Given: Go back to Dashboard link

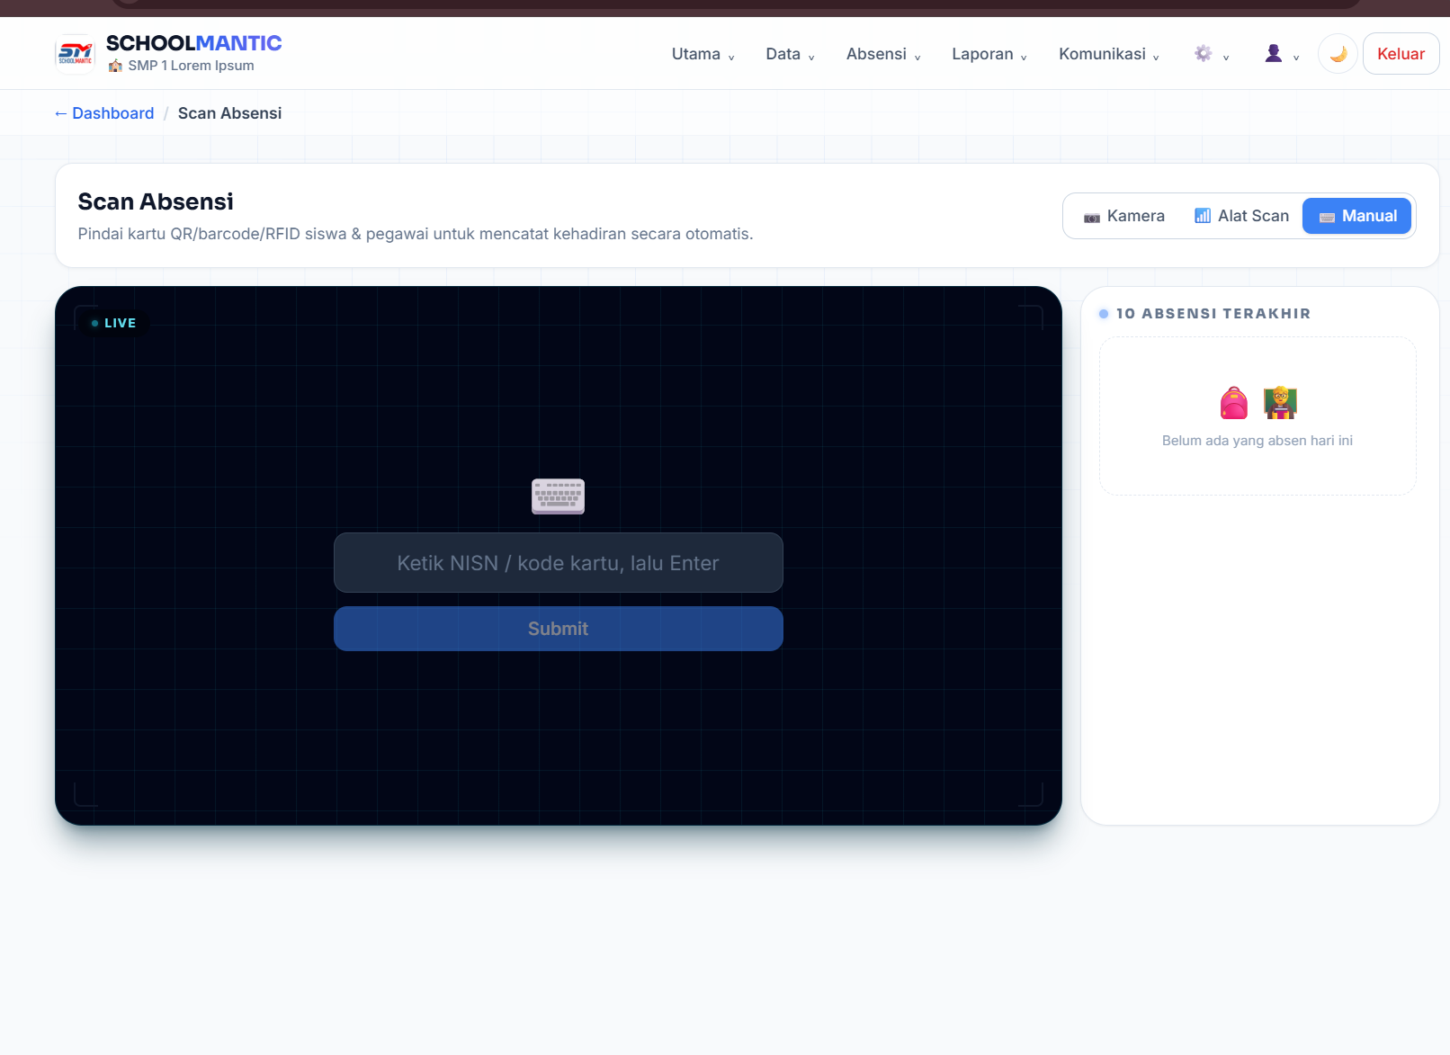Looking at the screenshot, I should point(104,113).
